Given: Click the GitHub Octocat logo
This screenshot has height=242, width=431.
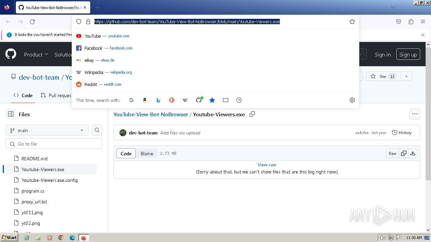Looking at the screenshot, I should pyautogui.click(x=11, y=54).
